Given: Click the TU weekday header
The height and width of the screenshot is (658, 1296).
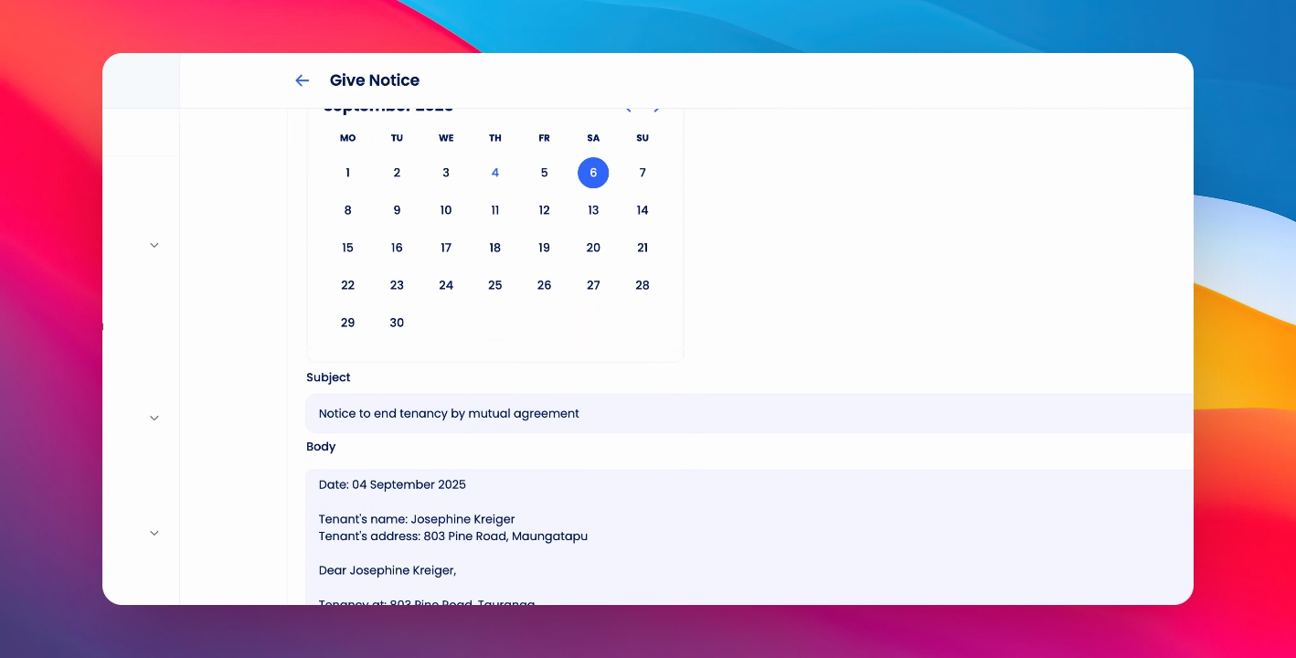Looking at the screenshot, I should click(x=397, y=138).
